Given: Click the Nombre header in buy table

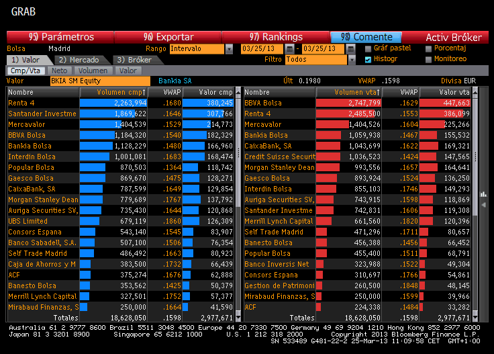Looking at the screenshot, I should (43, 92).
